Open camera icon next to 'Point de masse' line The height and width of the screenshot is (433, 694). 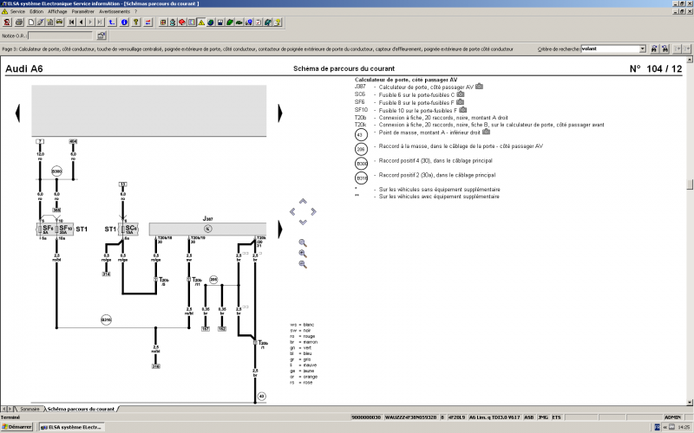click(x=486, y=132)
